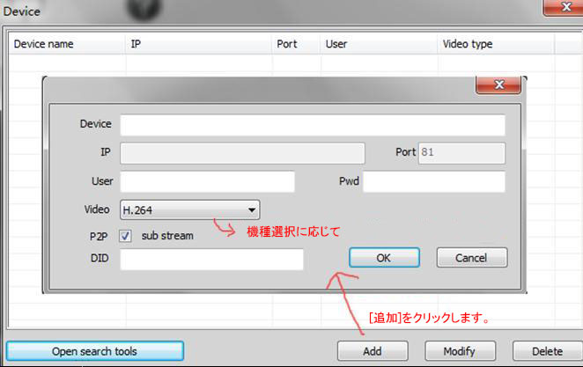Cancel the add device dialog
583x367 pixels.
[x=472, y=257]
